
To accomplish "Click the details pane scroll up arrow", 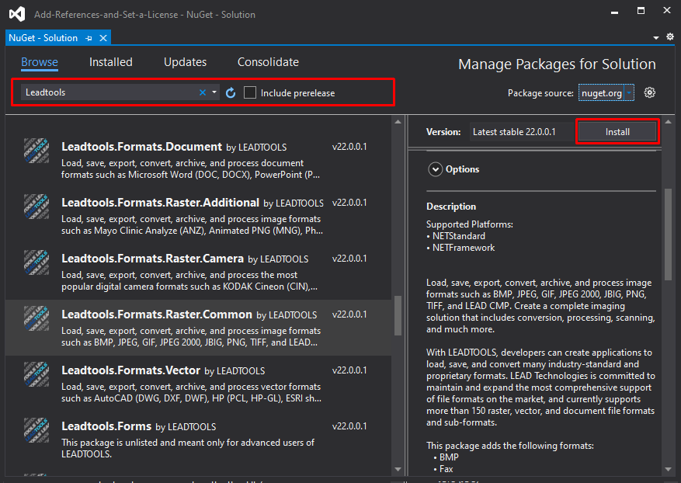I will pyautogui.click(x=668, y=122).
